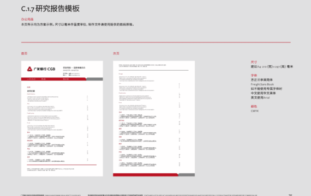311x196 pixels.
Task: Select the "CMYK" color value
Action: pyautogui.click(x=255, y=111)
